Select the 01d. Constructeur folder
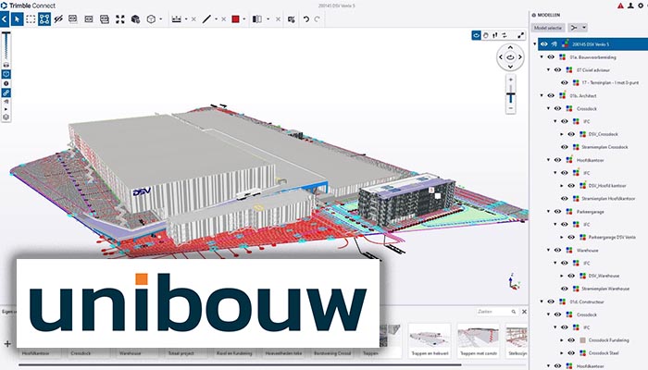648x370 pixels. pos(587,302)
